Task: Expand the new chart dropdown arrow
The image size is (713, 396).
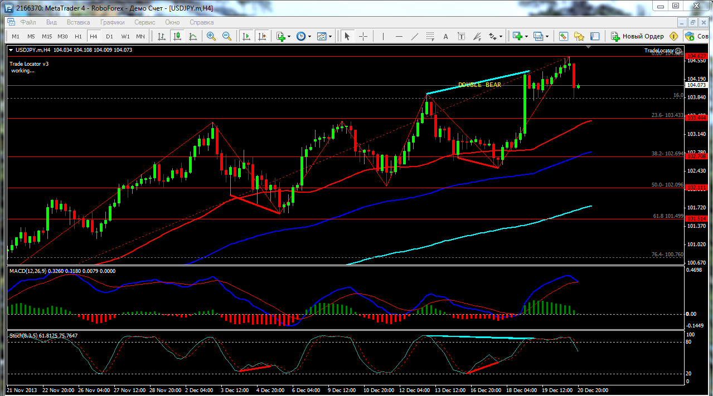Action: [526, 36]
